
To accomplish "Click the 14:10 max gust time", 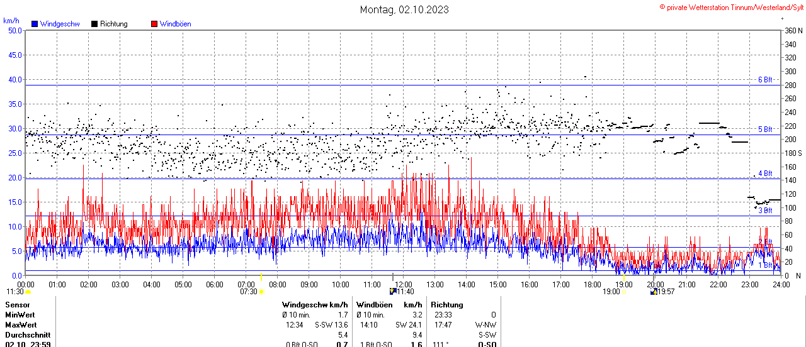I will 369,324.
